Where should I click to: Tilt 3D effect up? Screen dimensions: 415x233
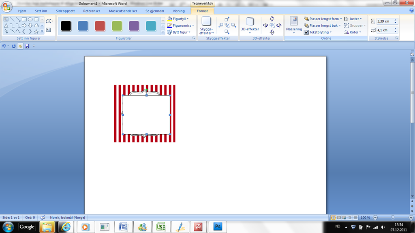point(272,19)
